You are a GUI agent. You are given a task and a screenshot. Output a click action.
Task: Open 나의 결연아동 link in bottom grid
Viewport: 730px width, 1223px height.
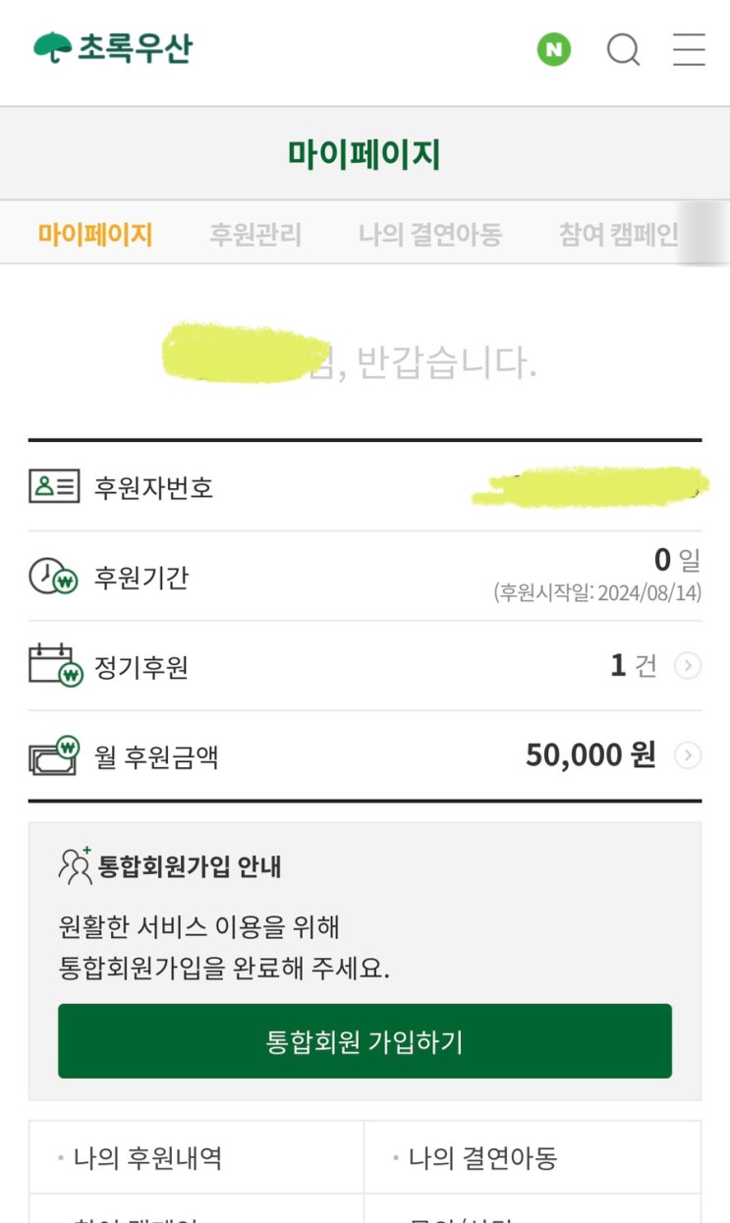point(482,1158)
